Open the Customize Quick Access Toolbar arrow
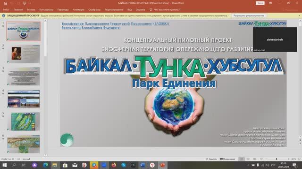This screenshot has width=302, height=169. click(30, 3)
